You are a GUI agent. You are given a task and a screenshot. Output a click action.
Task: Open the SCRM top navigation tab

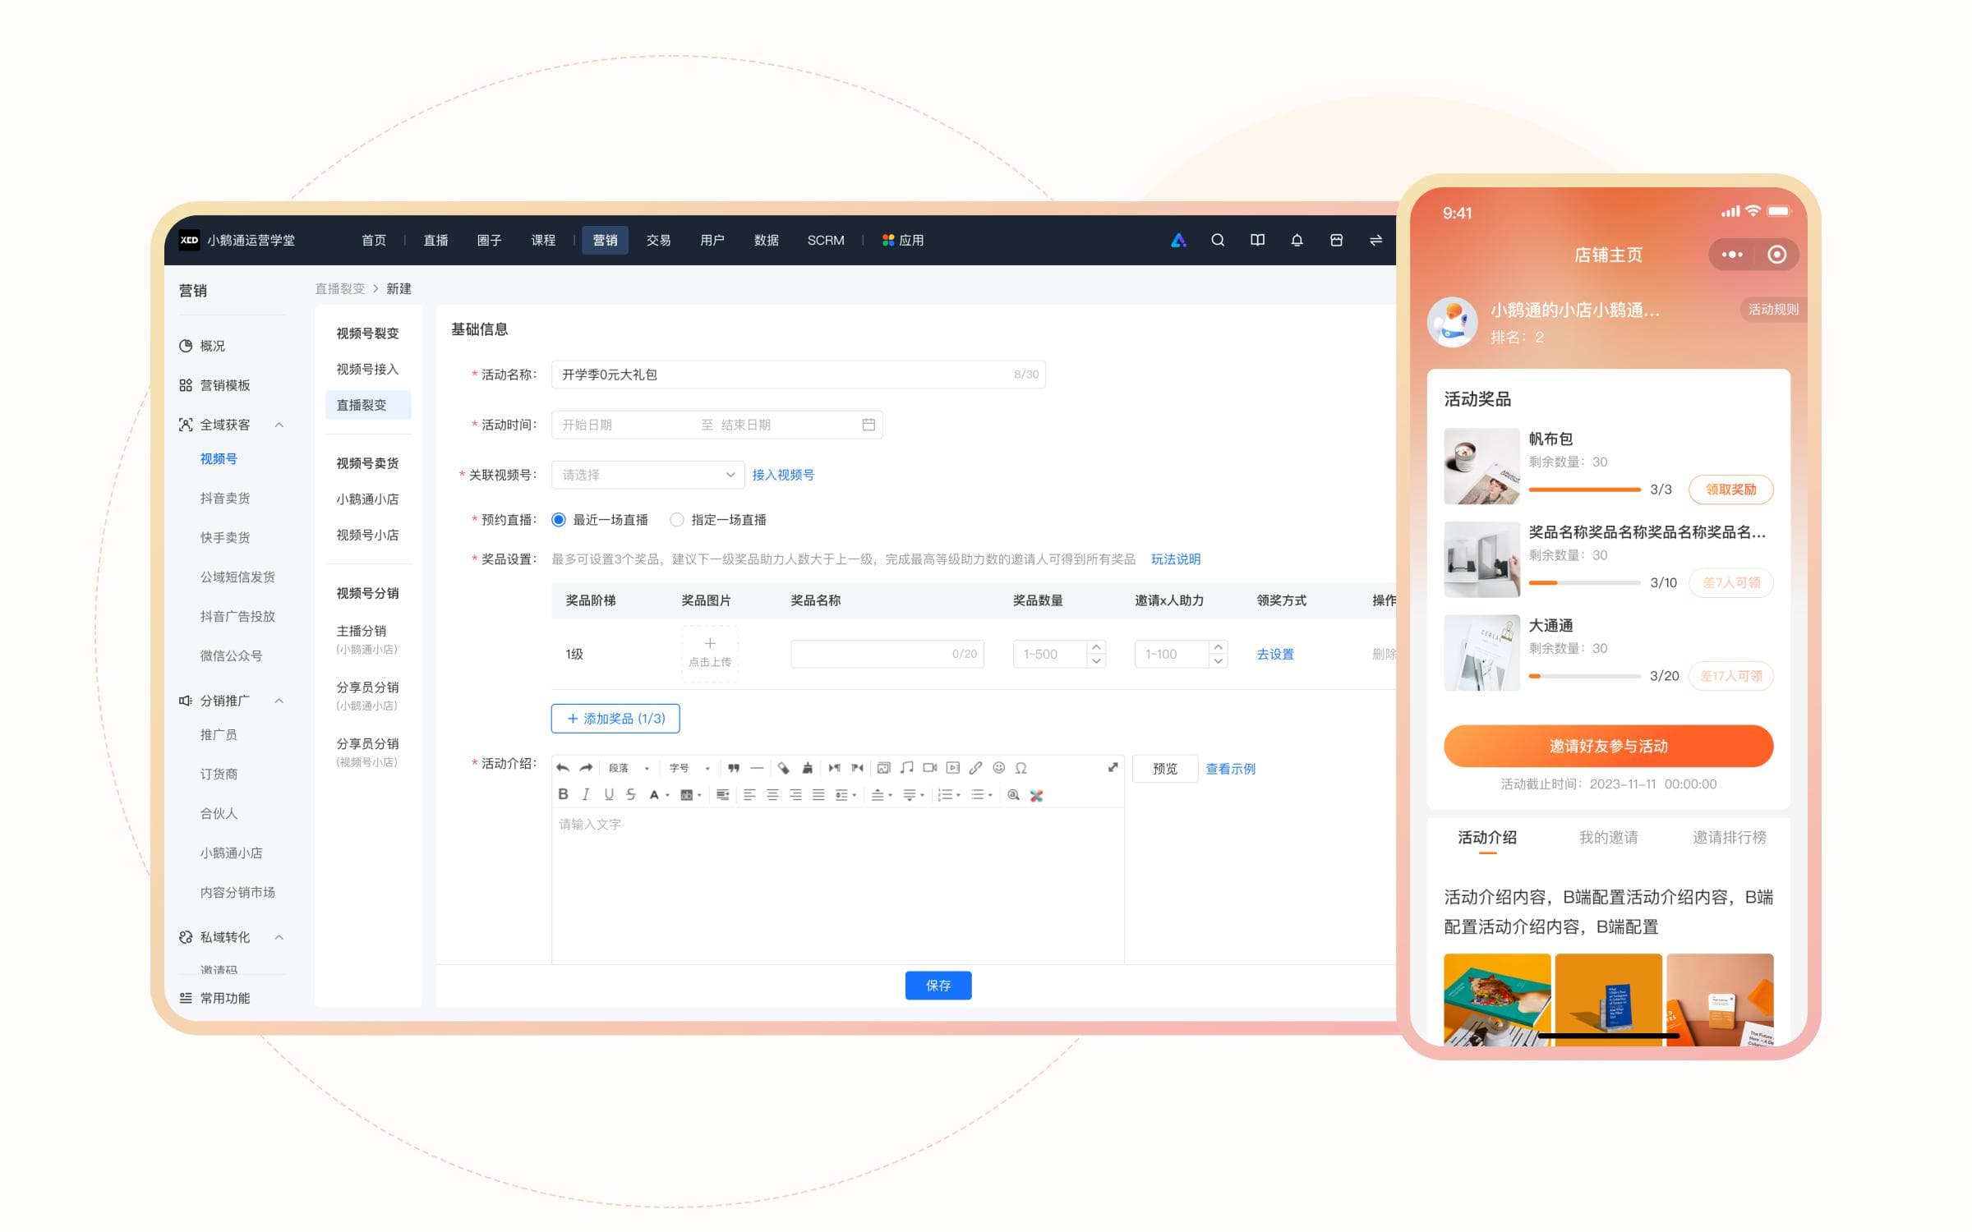(826, 240)
